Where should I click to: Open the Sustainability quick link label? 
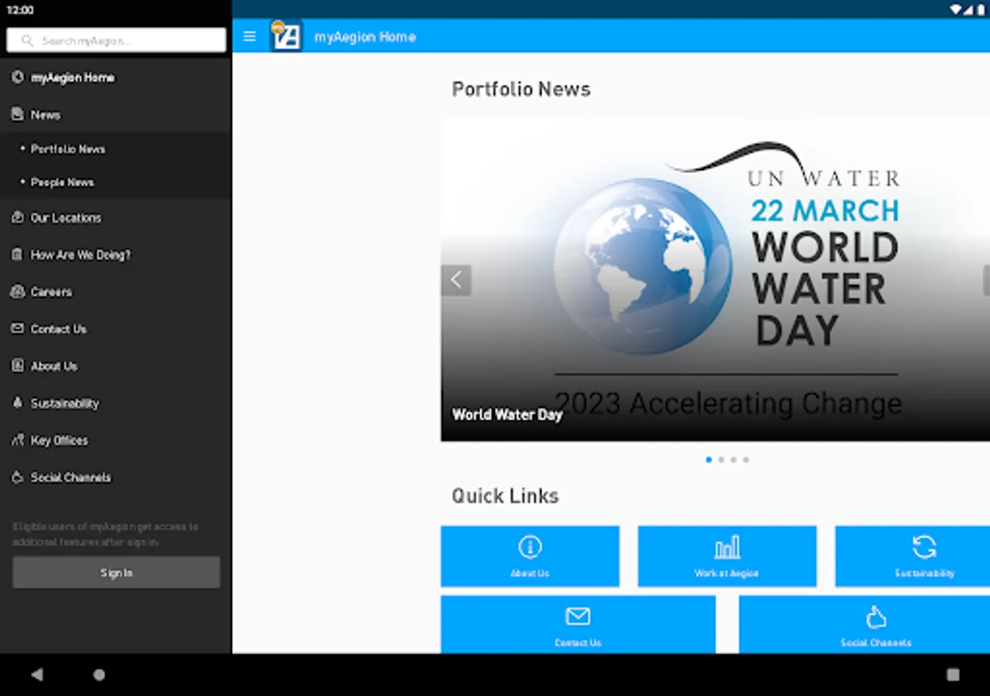[x=924, y=573]
